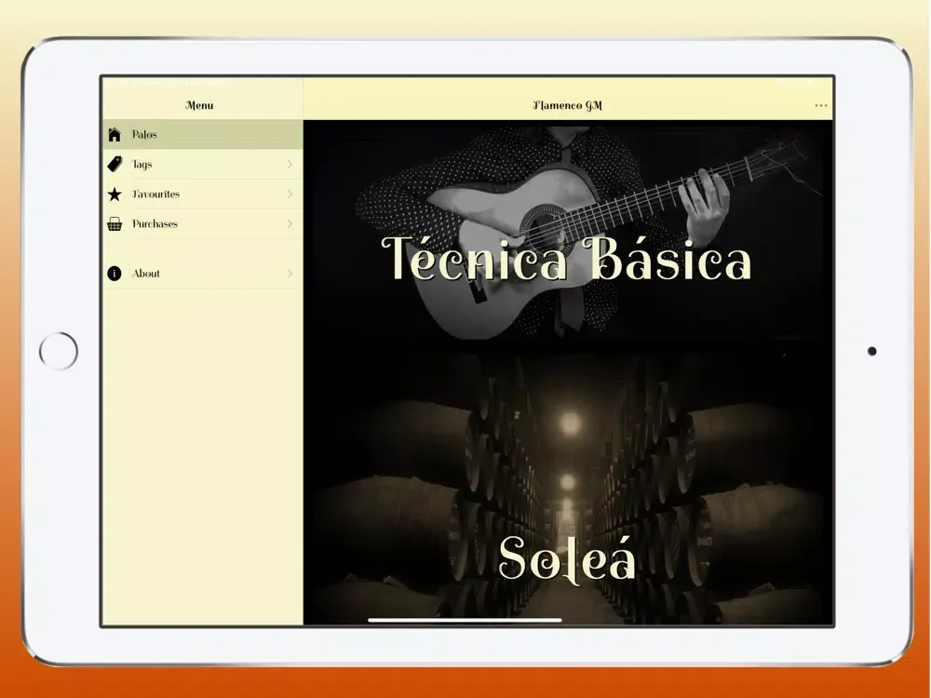Open the Purchases menu item
This screenshot has height=698, width=931.
203,223
